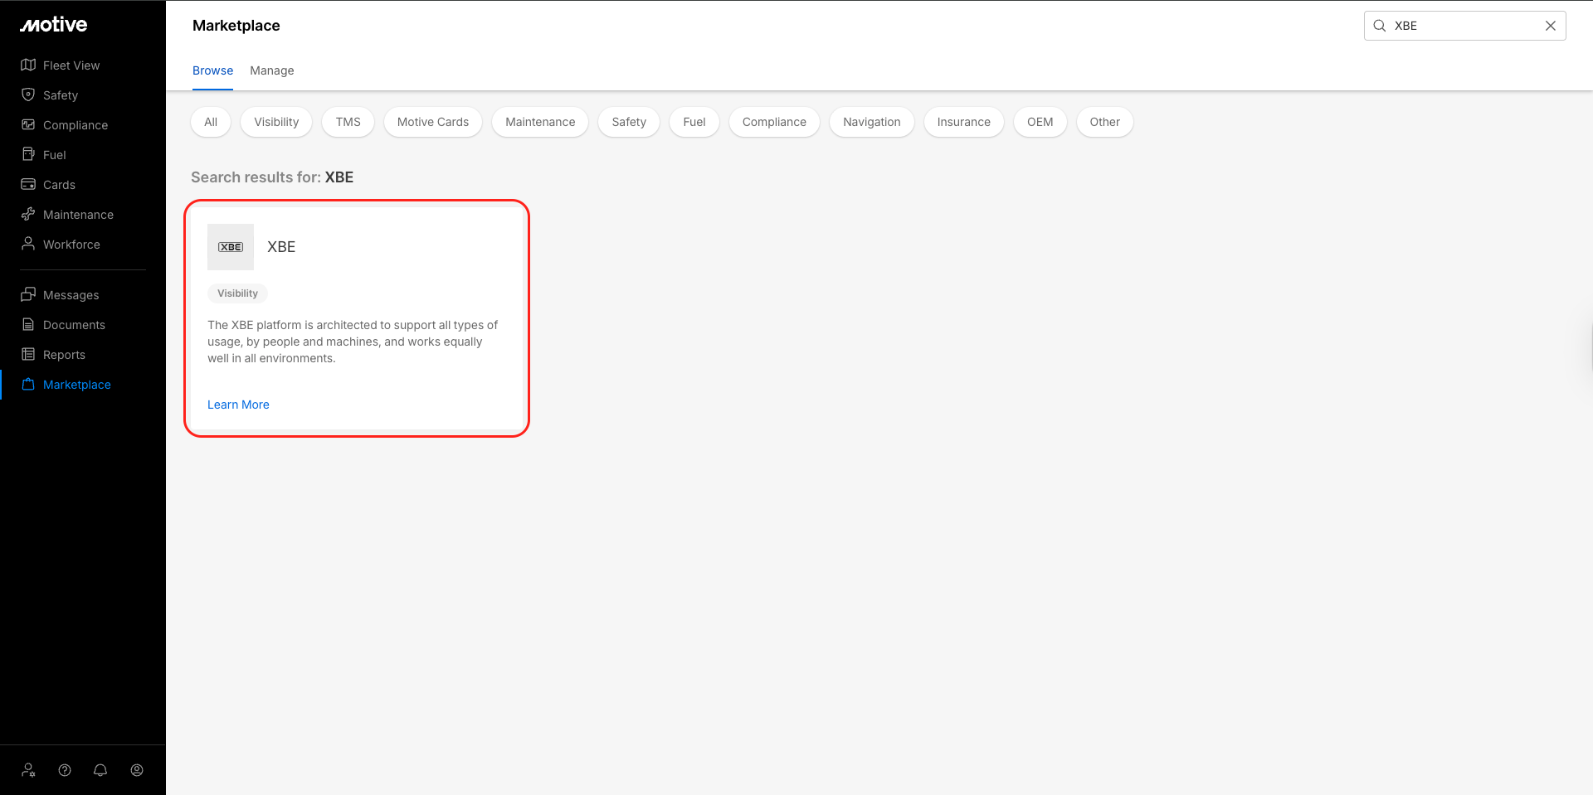Open admin user settings icon at bottom
Viewport: 1593px width, 795px height.
click(x=29, y=770)
